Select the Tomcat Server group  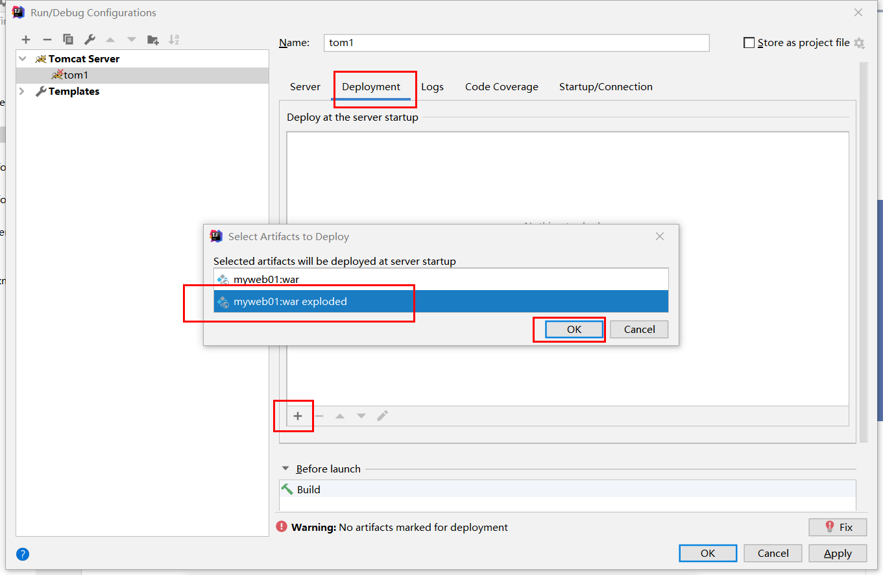pyautogui.click(x=142, y=58)
